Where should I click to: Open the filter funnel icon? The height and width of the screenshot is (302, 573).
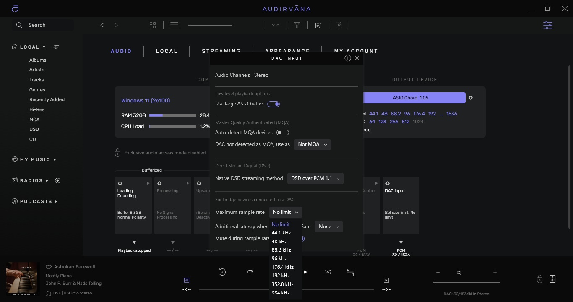297,25
